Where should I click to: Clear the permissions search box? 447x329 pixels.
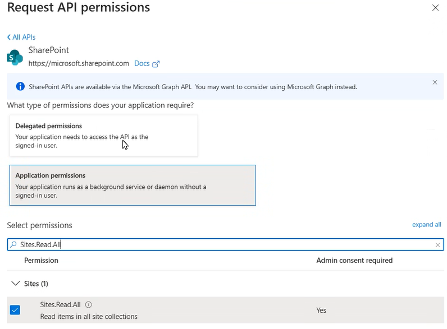click(437, 245)
